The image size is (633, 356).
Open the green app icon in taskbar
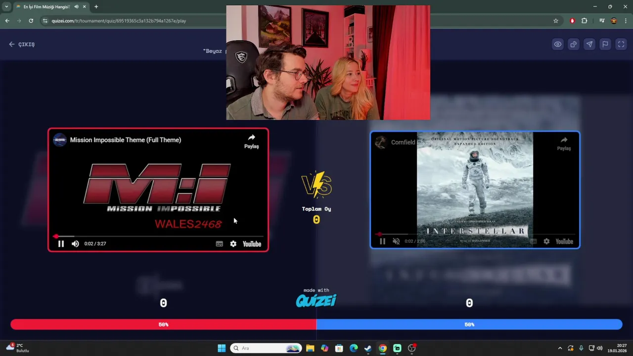click(397, 348)
